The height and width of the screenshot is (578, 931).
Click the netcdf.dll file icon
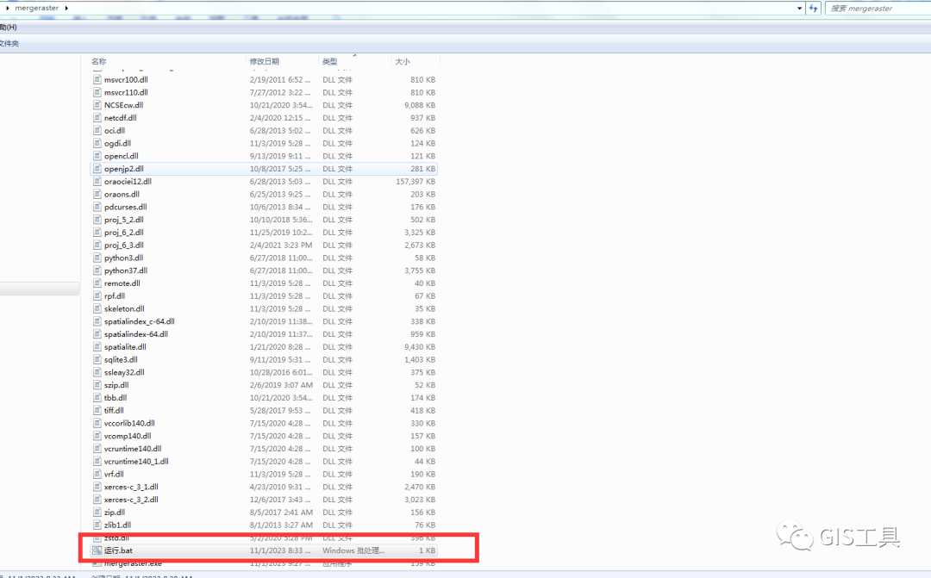(97, 117)
